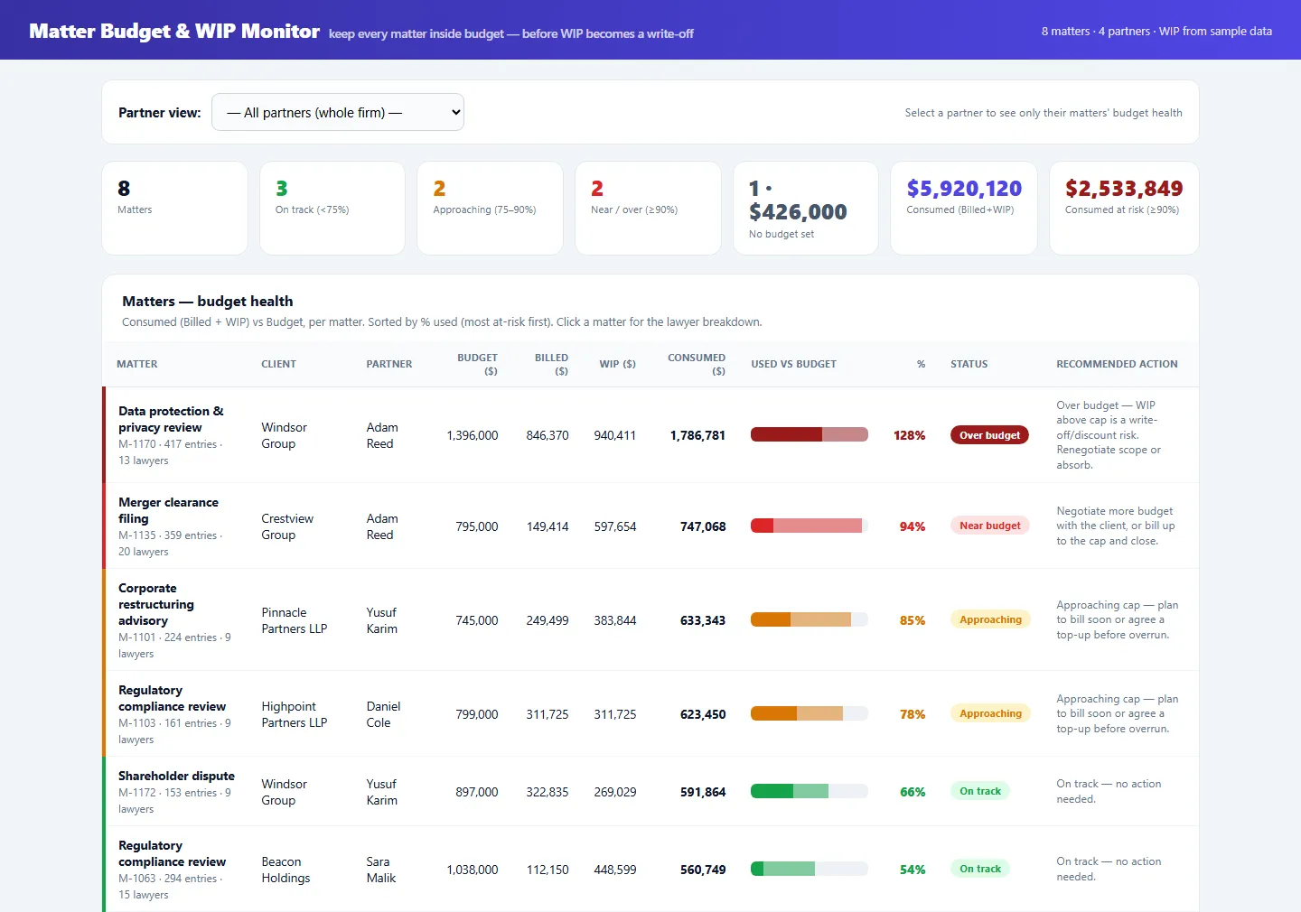Click the No budget set summary card
The image size is (1301, 912).
(806, 208)
